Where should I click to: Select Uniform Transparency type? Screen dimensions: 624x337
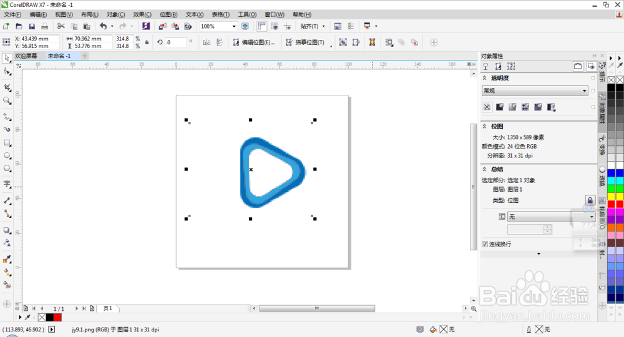[x=500, y=107]
